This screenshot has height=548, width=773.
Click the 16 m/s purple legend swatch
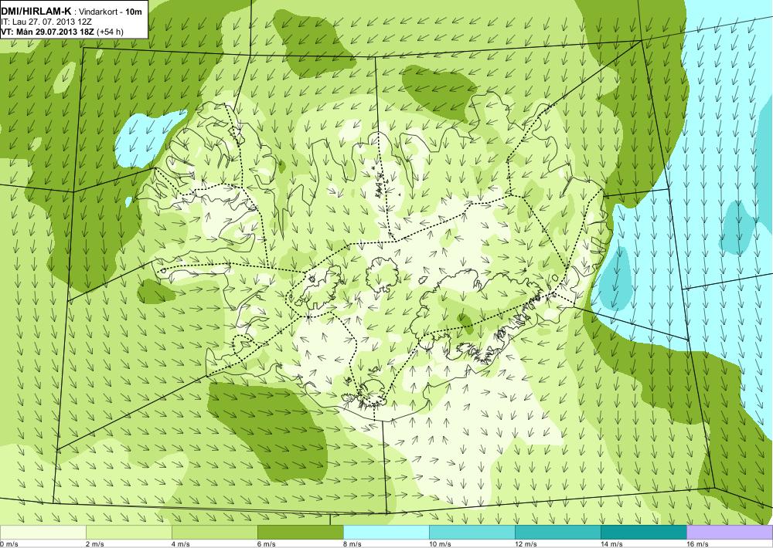coord(730,533)
